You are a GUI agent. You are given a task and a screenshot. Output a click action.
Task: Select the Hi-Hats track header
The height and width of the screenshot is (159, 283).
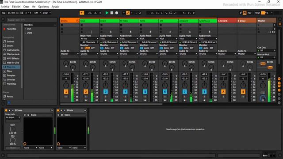[129, 21]
